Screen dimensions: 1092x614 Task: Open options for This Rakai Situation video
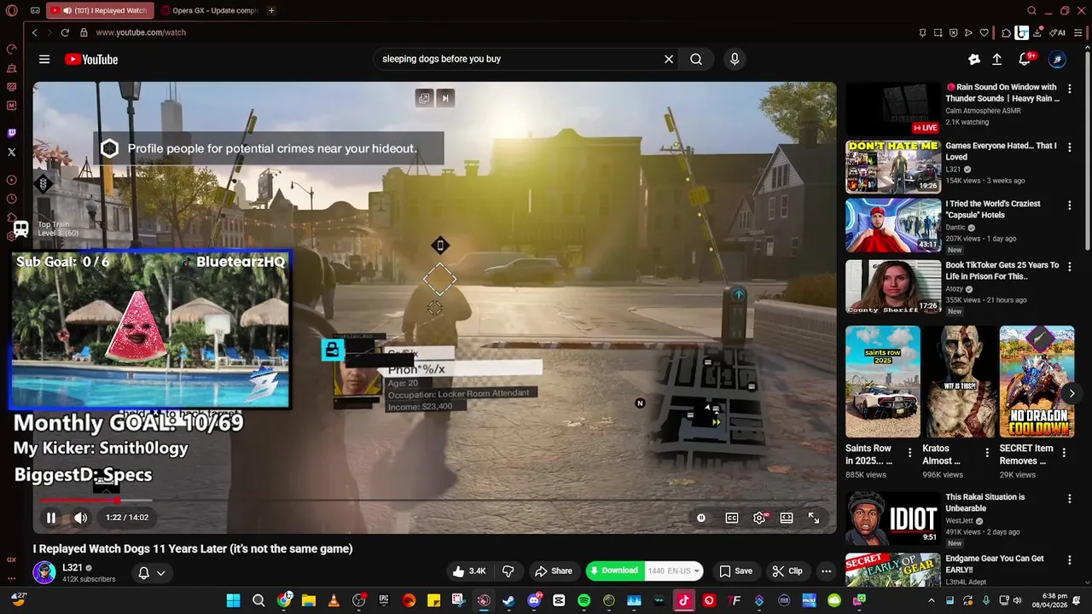click(x=1070, y=499)
